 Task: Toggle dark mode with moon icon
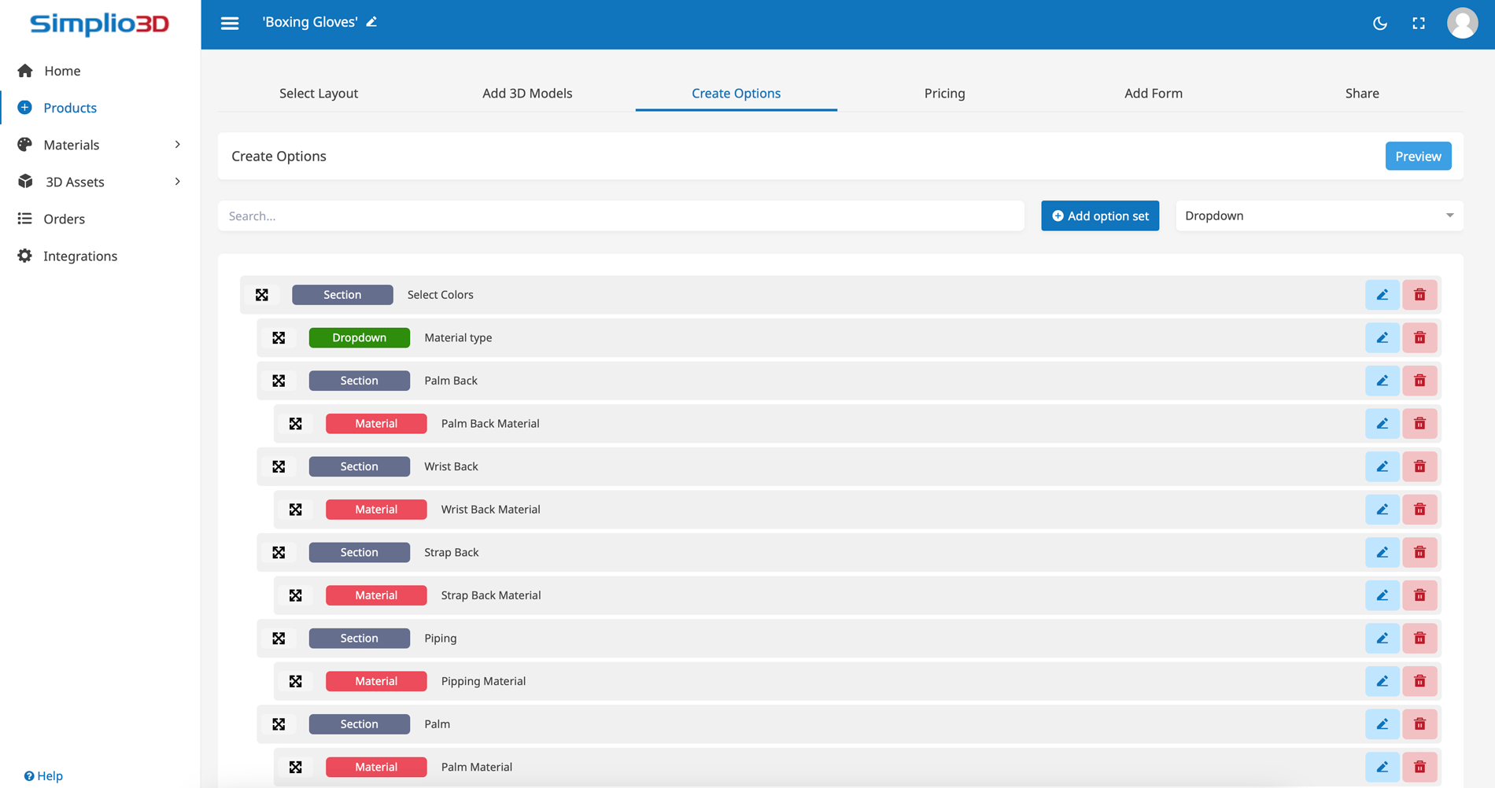click(x=1379, y=24)
